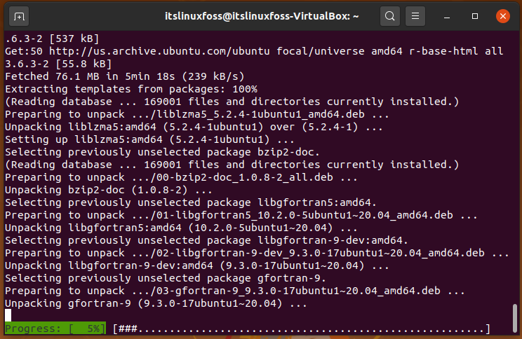Click 'Preparing to unpack .../00-bzip2-doc' line
This screenshot has height=339, width=522.
pyautogui.click(x=181, y=177)
